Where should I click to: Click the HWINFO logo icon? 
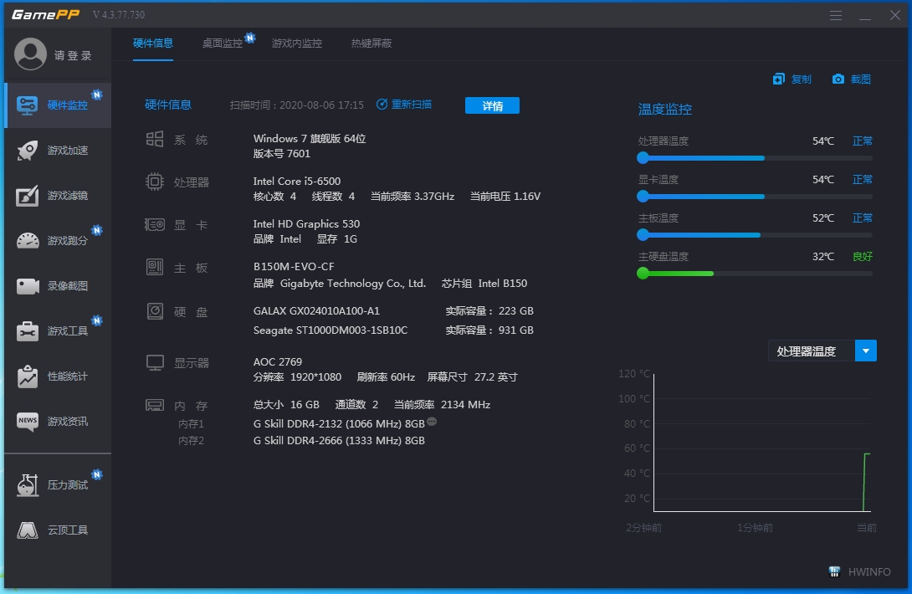pyautogui.click(x=834, y=572)
